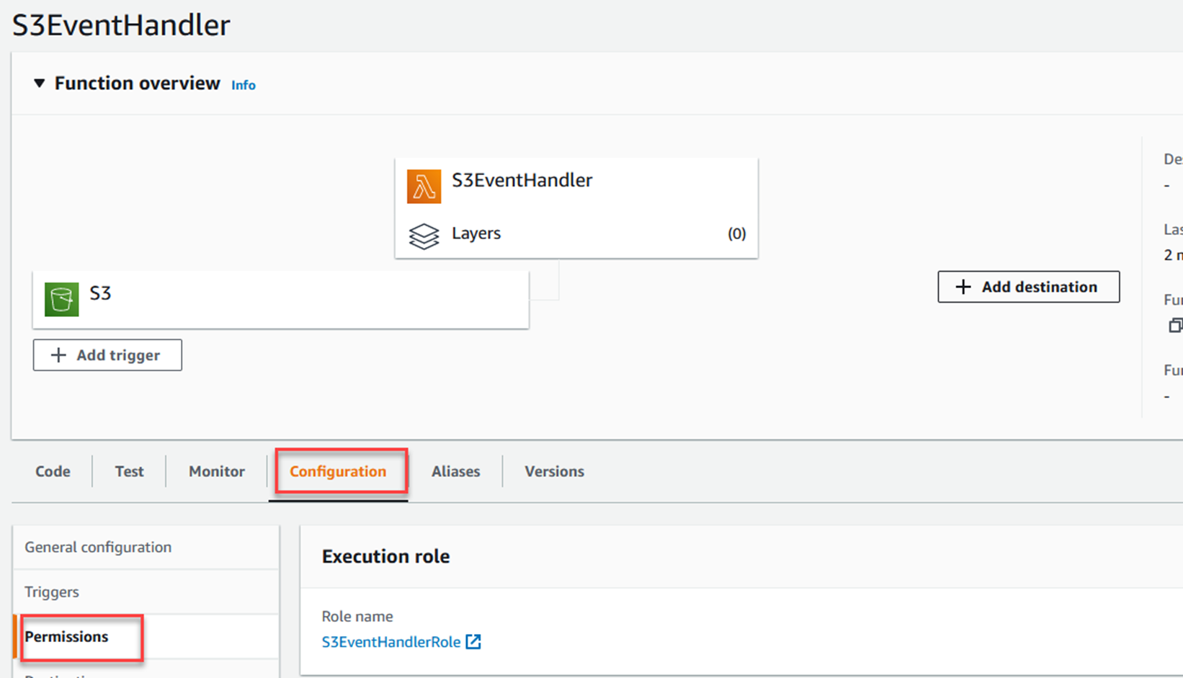Click the Role name label
The height and width of the screenshot is (678, 1183).
pos(357,616)
